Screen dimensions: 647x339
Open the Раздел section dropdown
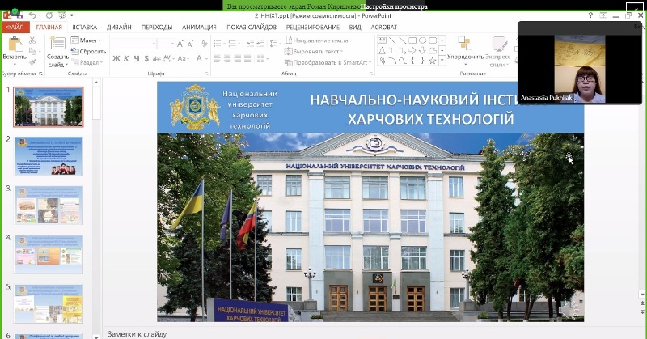coord(87,62)
